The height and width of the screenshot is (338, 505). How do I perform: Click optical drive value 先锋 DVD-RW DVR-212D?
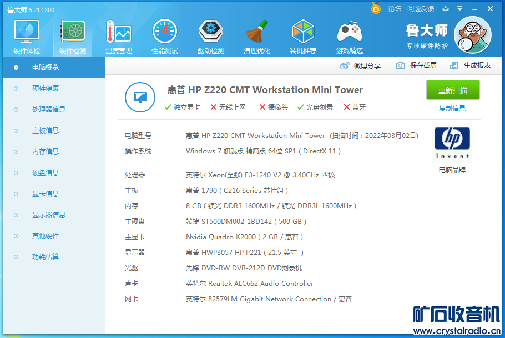tap(244, 268)
